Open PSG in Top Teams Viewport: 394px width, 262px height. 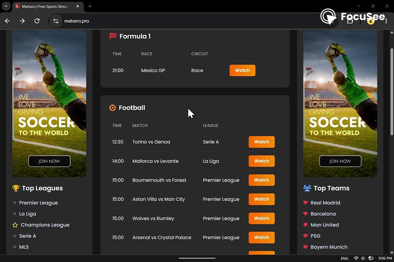pyautogui.click(x=315, y=236)
